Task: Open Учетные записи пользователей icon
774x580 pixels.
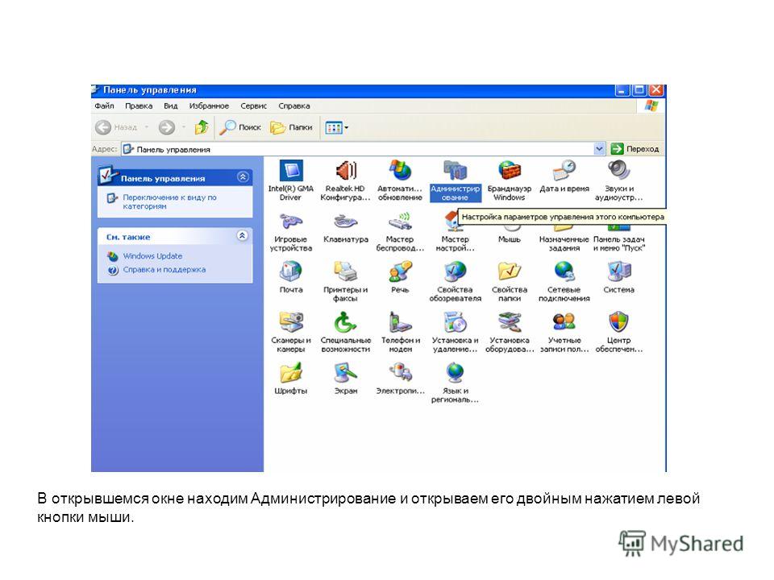Action: pos(564,332)
